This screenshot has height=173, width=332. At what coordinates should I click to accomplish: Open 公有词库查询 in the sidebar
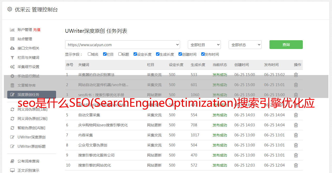(28, 161)
